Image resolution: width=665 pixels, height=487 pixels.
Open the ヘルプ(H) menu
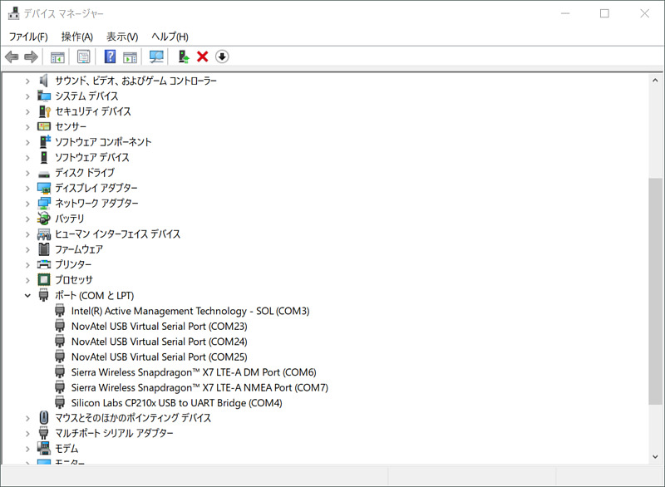[x=170, y=37]
